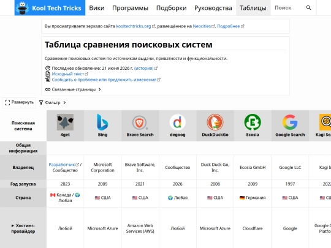
Task: Click the report problem edit icon
Action: pyautogui.click(x=48, y=80)
